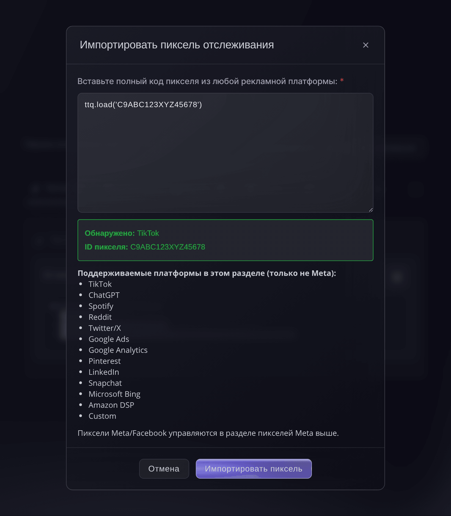Select the Pinterest list entry

[105, 361]
